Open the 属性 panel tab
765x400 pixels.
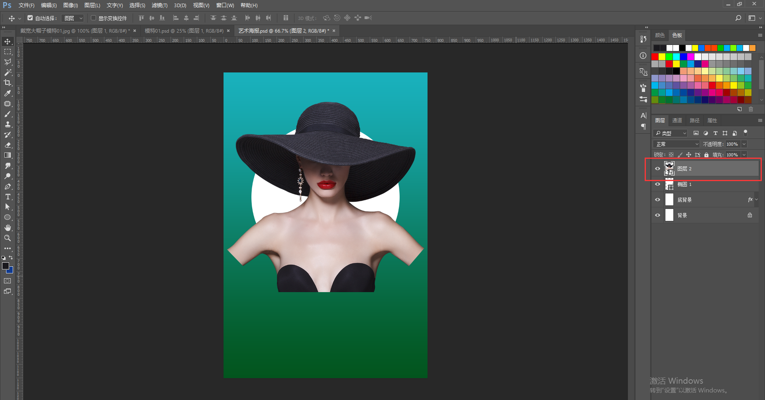click(712, 121)
